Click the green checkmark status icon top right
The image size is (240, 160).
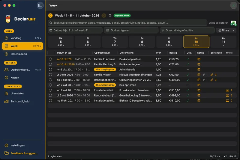[233, 5]
